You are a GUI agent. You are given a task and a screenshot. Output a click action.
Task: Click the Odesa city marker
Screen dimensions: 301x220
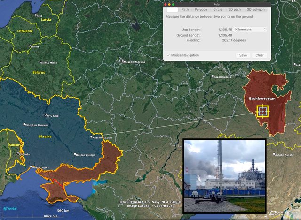pos(32,167)
